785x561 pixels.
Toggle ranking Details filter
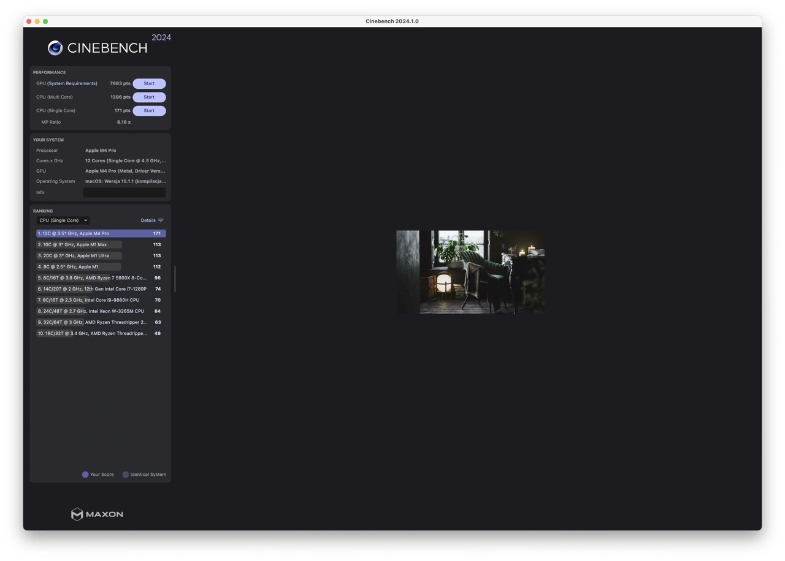click(152, 220)
